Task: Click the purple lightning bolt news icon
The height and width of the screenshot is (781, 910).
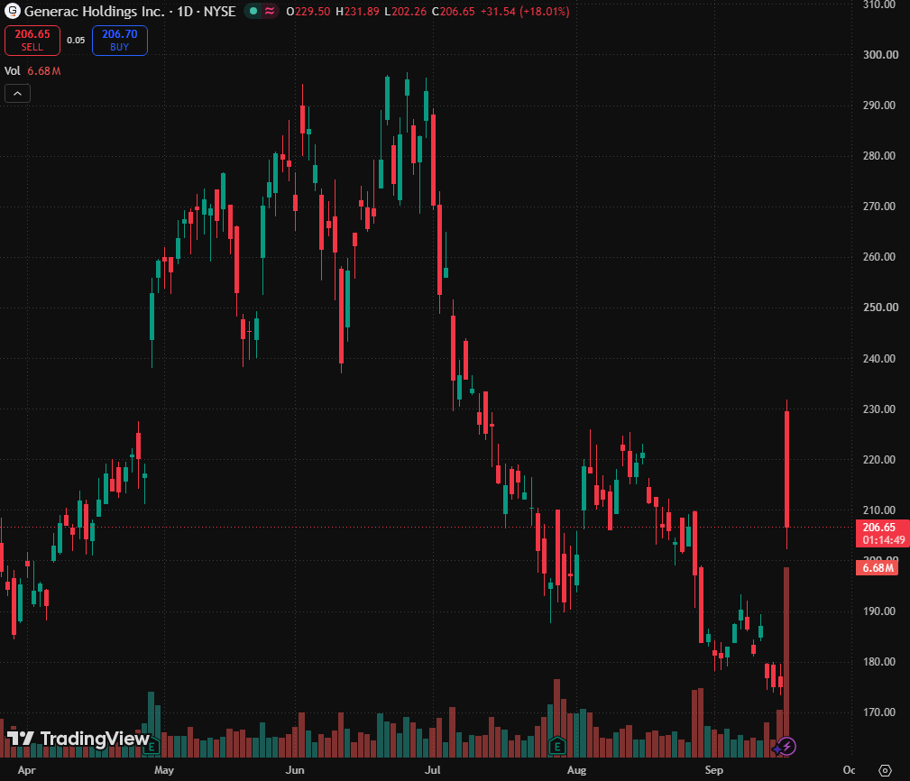Action: pos(787,746)
